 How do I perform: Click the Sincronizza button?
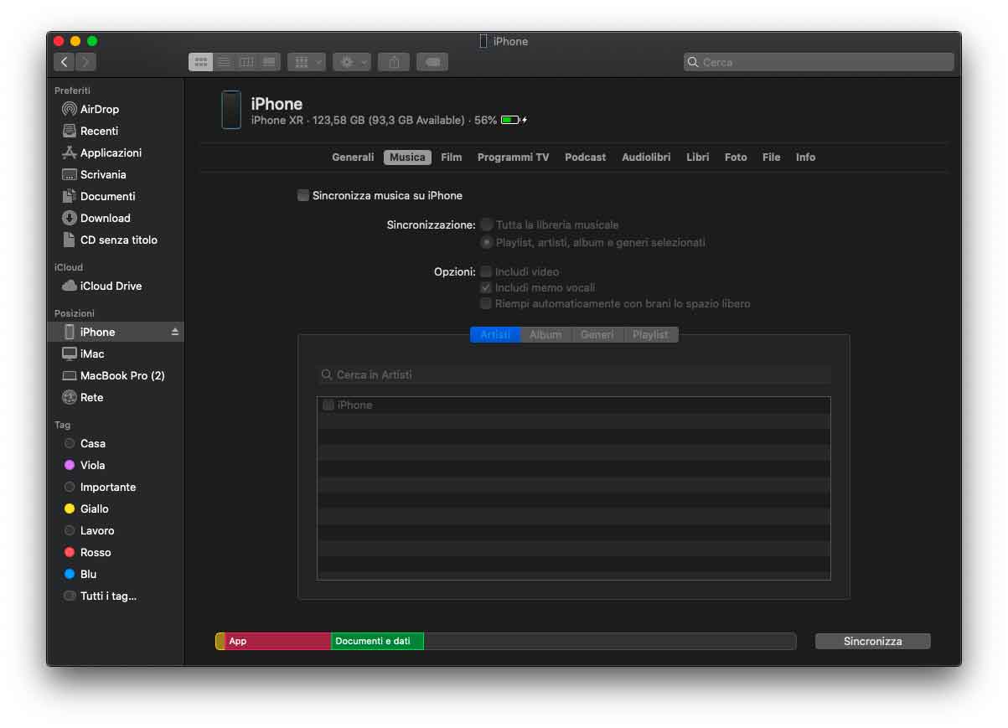point(872,641)
